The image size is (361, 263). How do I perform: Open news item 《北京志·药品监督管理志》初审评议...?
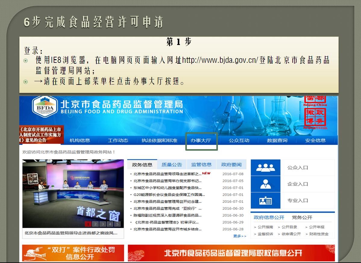point(166,223)
